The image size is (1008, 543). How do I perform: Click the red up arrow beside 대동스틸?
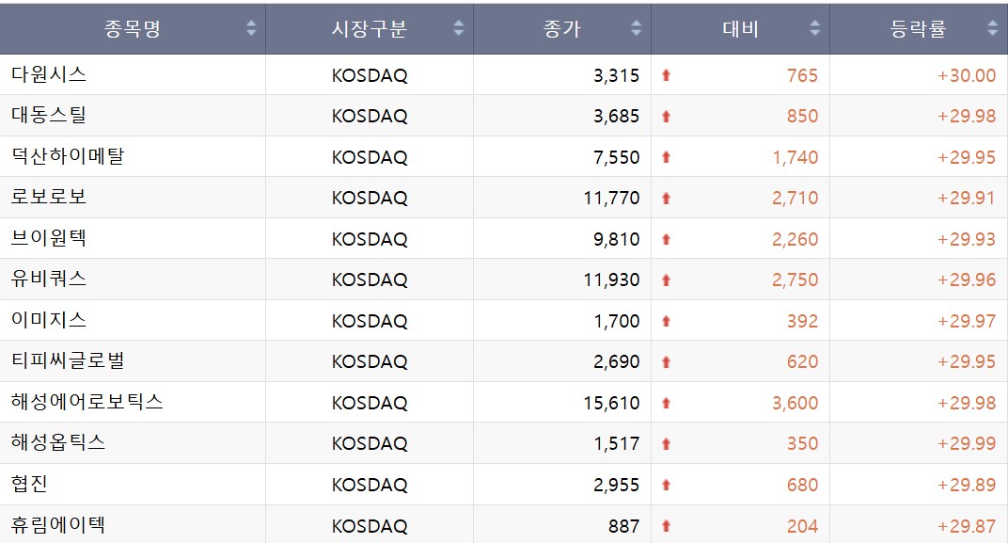coord(667,116)
